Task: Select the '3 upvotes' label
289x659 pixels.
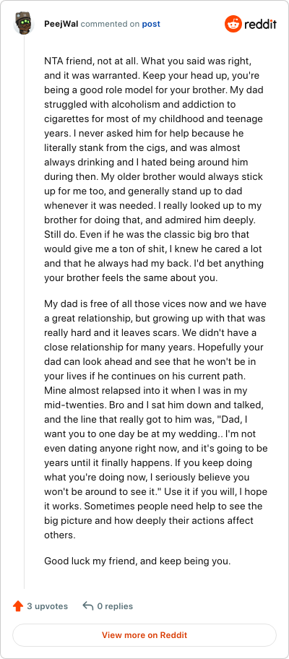Action: coord(48,606)
